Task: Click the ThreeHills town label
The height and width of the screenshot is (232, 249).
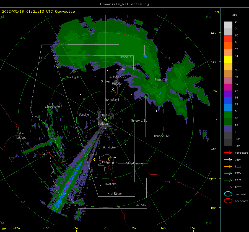Action: pos(139,121)
